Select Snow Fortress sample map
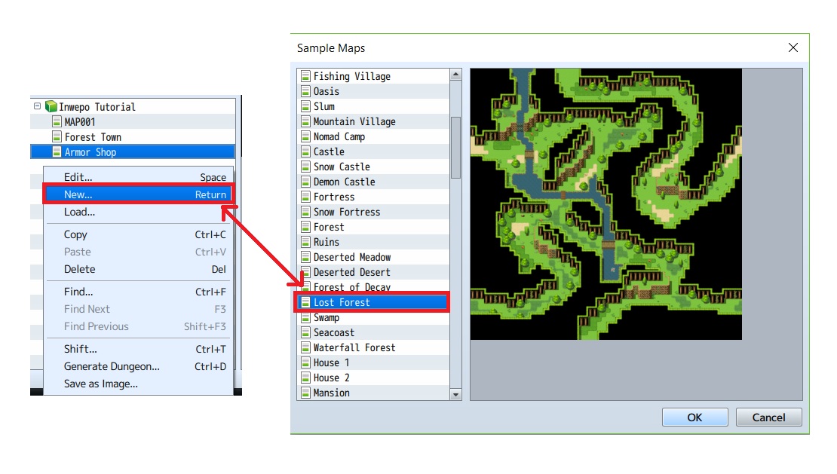This screenshot has height=474, width=837. tap(374, 212)
